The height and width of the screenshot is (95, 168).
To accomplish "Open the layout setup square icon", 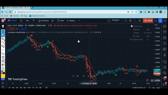I will 109,21.
